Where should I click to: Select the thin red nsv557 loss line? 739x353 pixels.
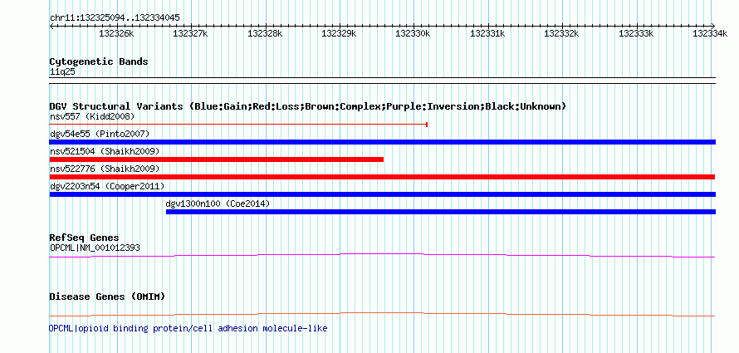coord(238,125)
